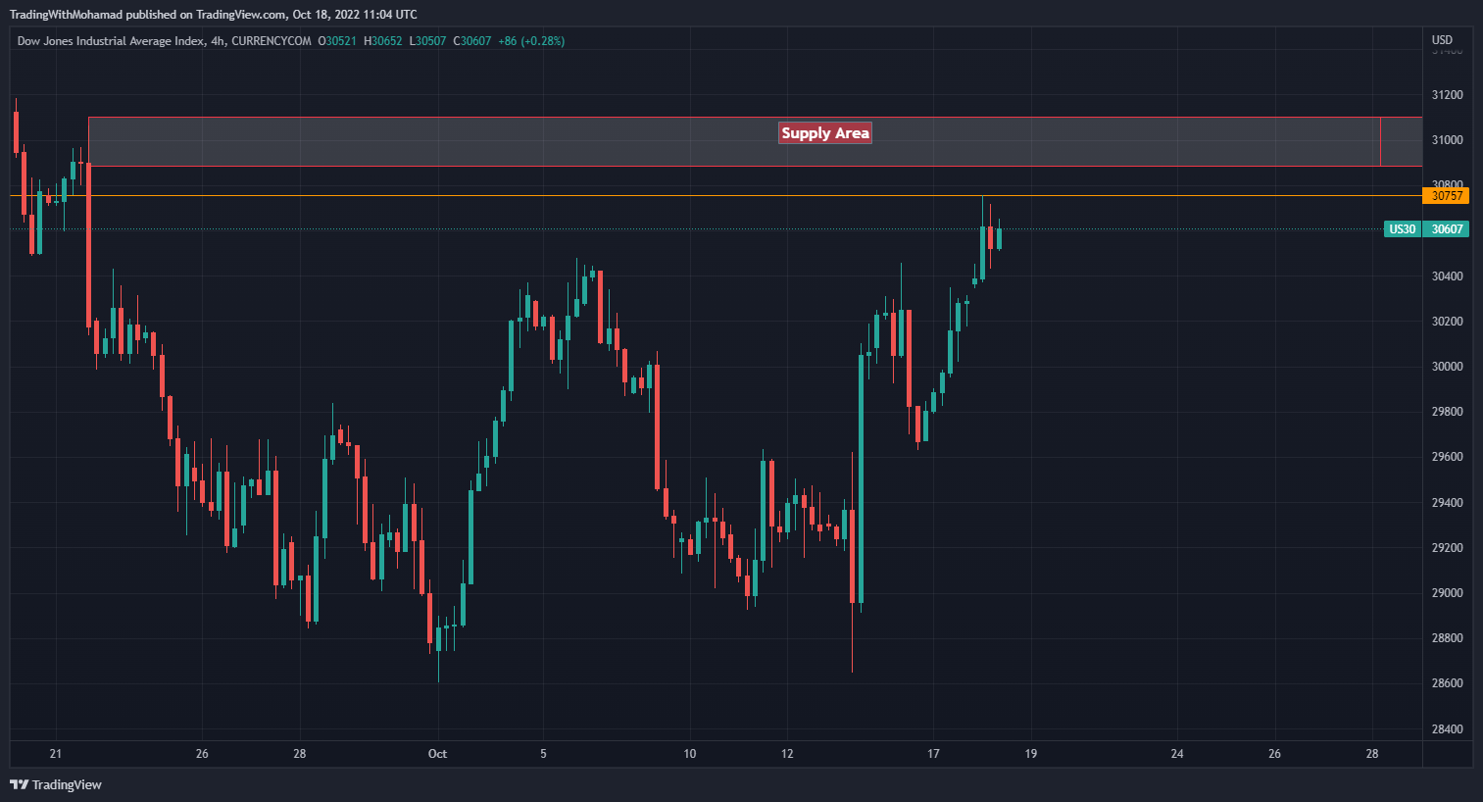Click the 5 date on time axis
The width and height of the screenshot is (1483, 802).
point(543,754)
